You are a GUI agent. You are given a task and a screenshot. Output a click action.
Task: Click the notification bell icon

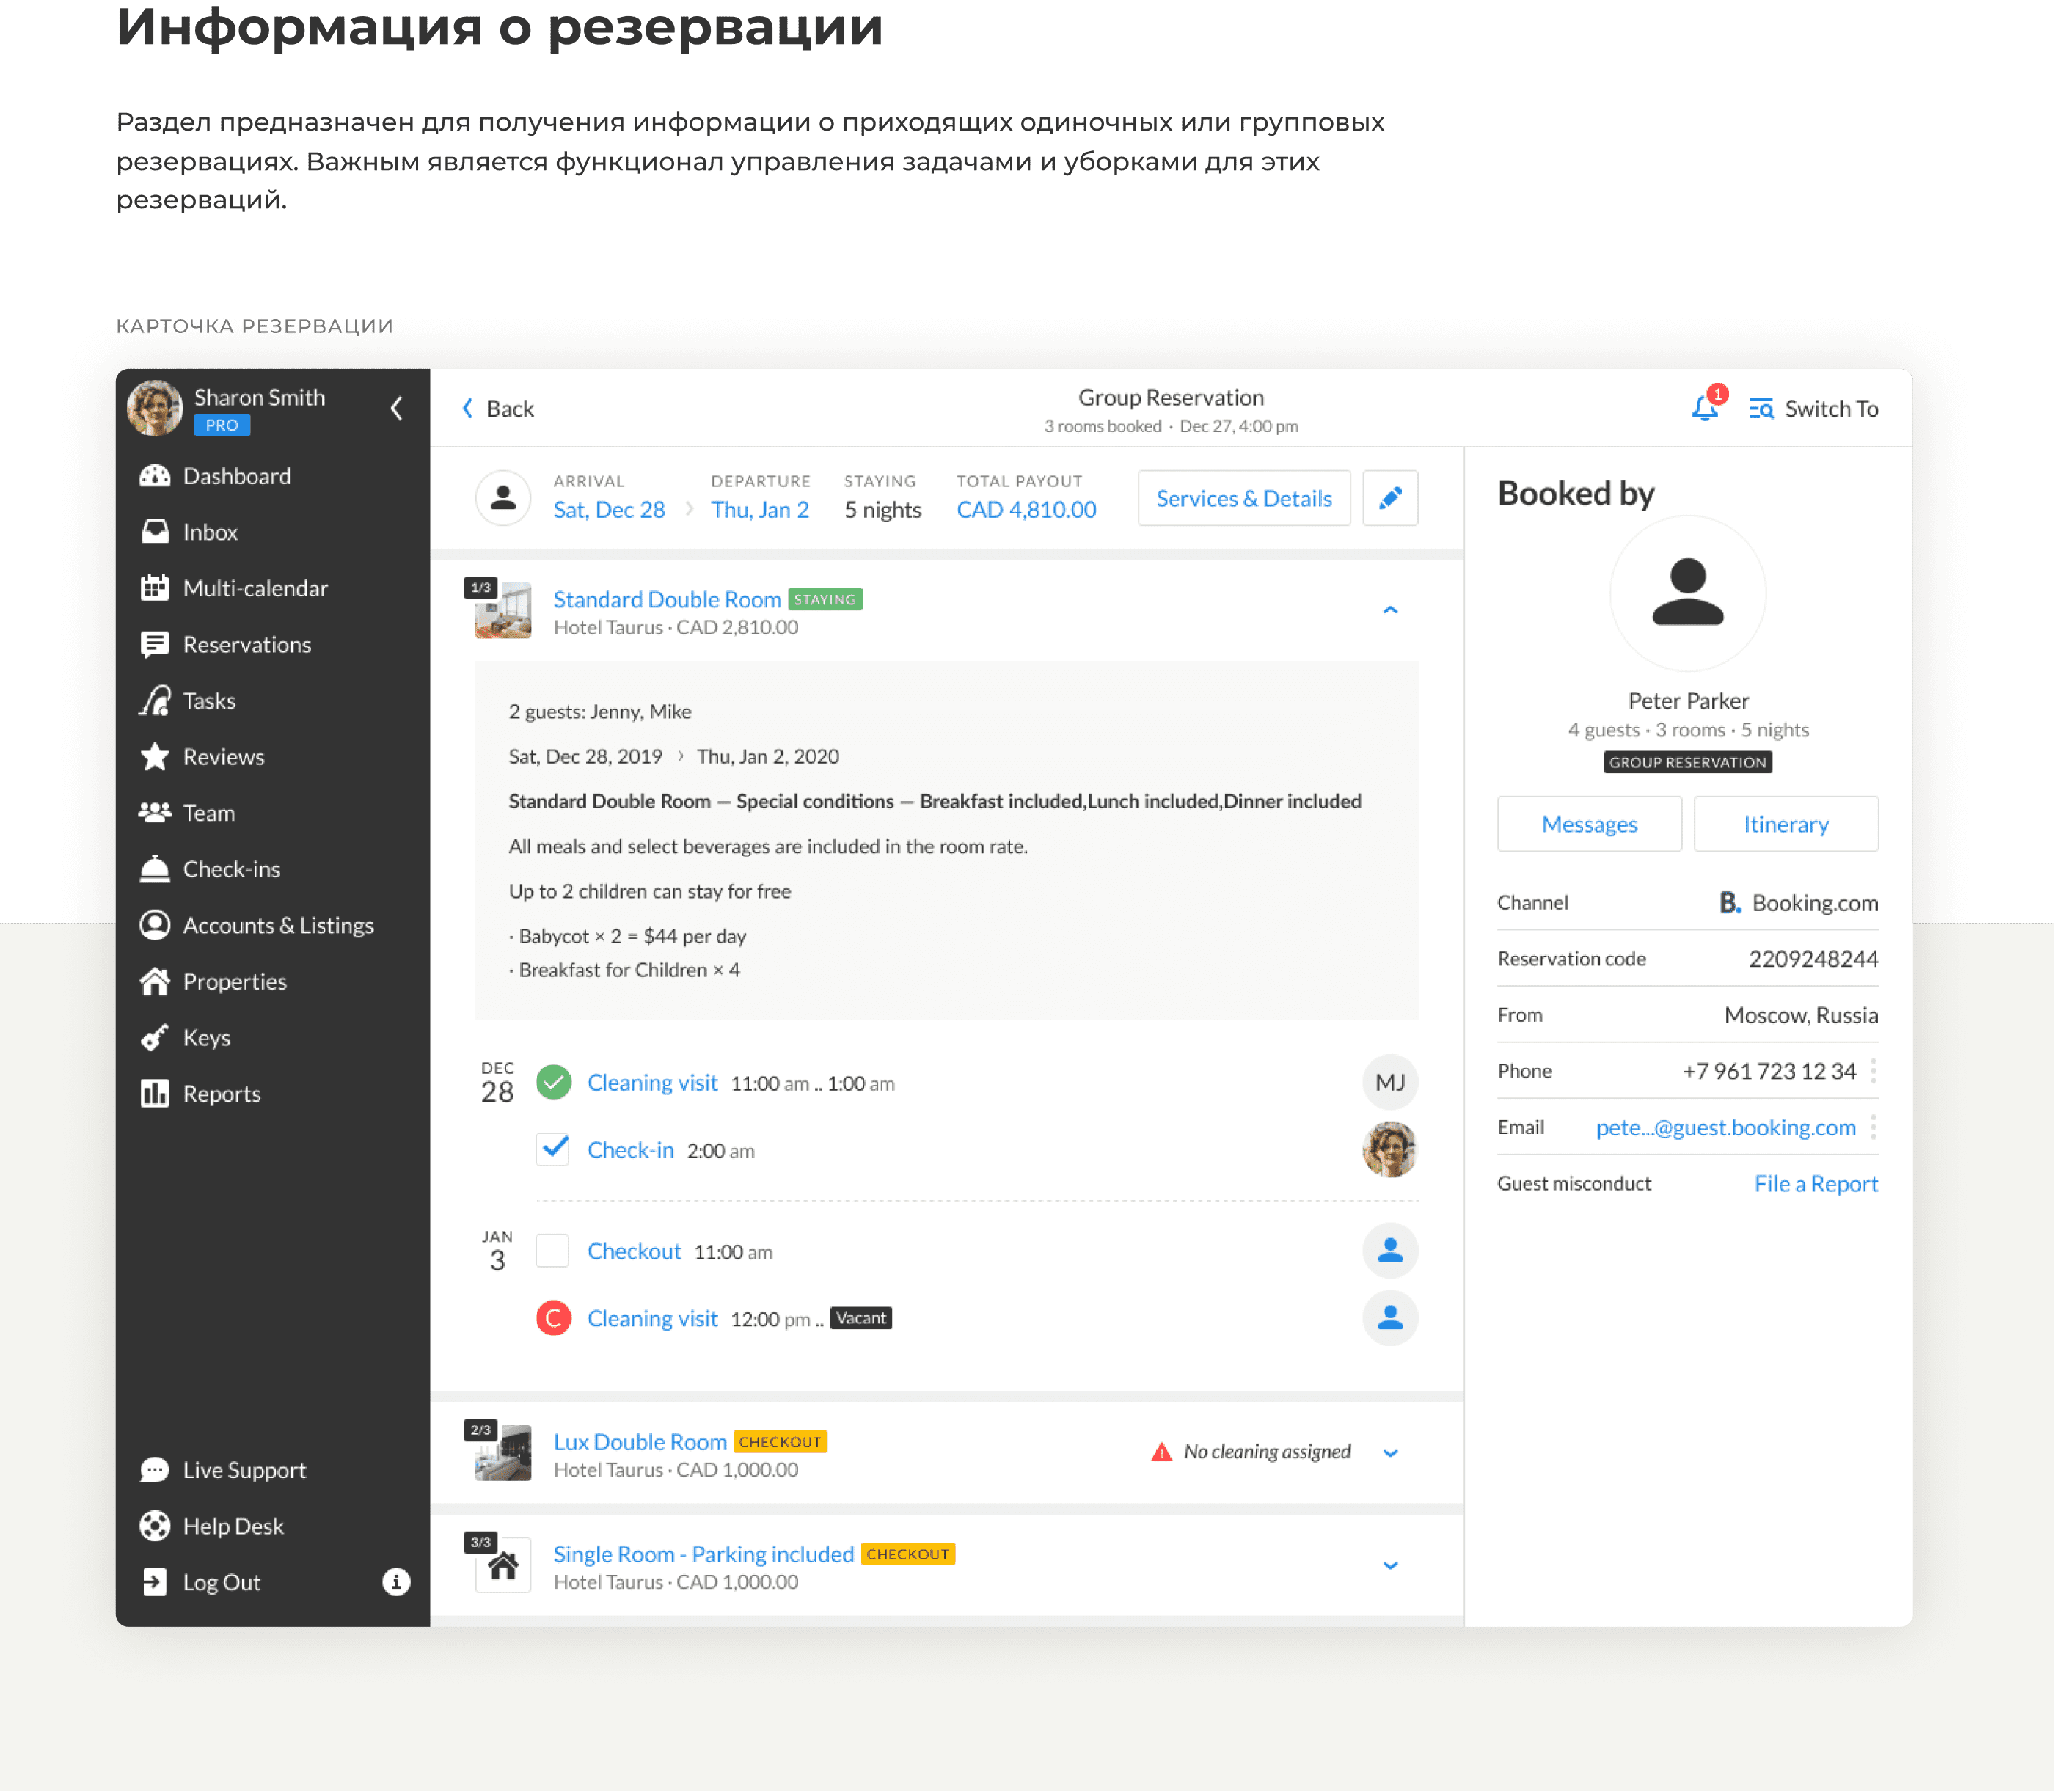click(x=1704, y=408)
